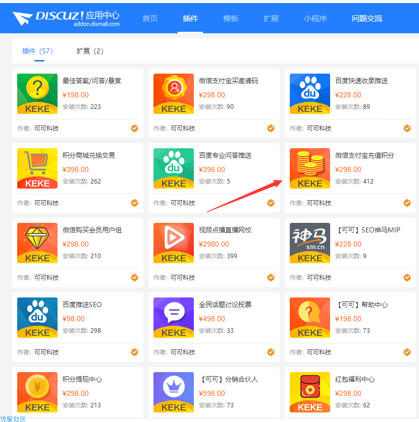The image size is (419, 422).
Task: Open the 【可可】SEO神马MIP title link
Action: point(368,230)
